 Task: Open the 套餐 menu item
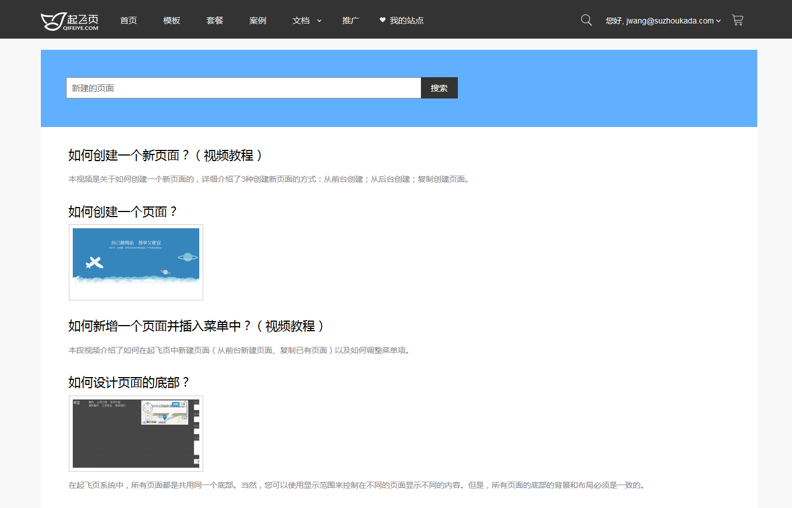tap(215, 21)
